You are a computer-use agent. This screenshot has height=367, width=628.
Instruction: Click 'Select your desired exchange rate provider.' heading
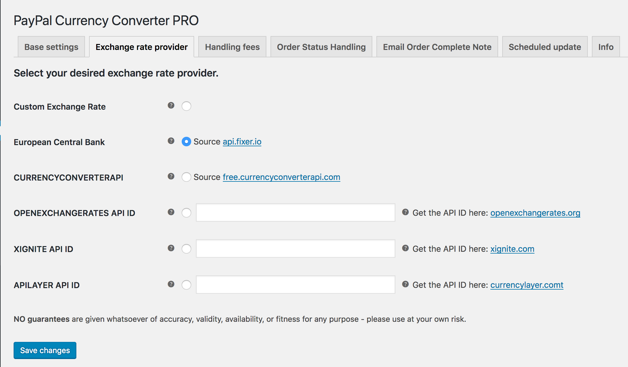116,73
